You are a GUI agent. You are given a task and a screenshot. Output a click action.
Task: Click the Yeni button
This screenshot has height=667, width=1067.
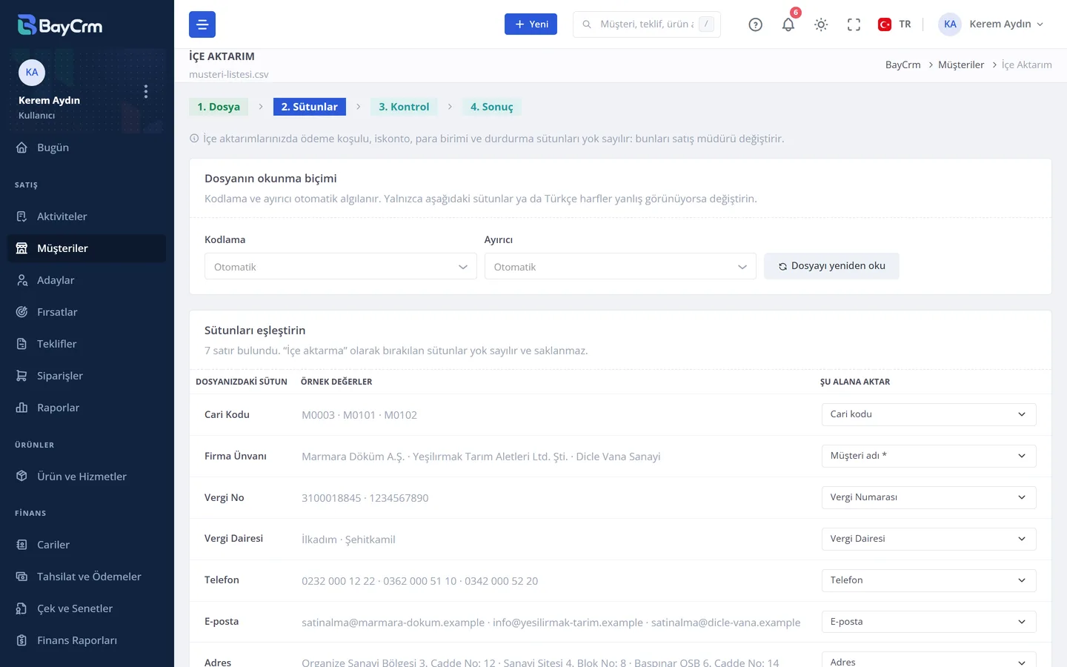pos(531,24)
